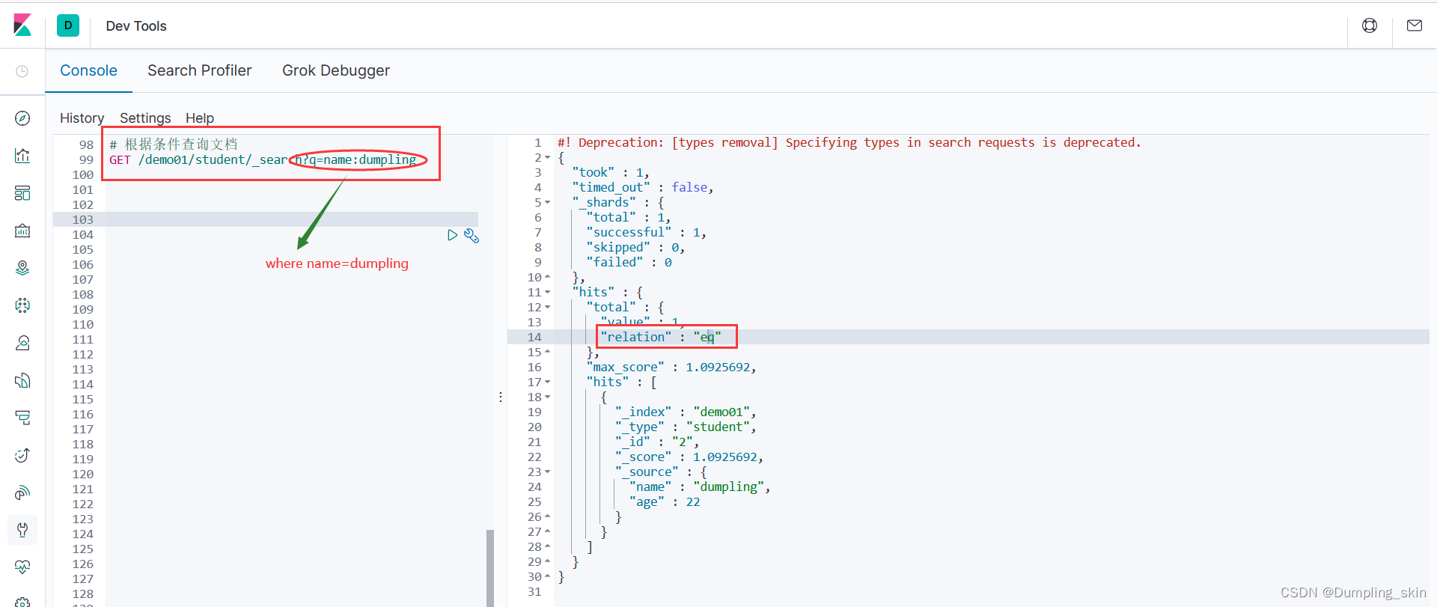The image size is (1437, 607).
Task: Click the GET /demo01/student/_search request line
Action: (263, 159)
